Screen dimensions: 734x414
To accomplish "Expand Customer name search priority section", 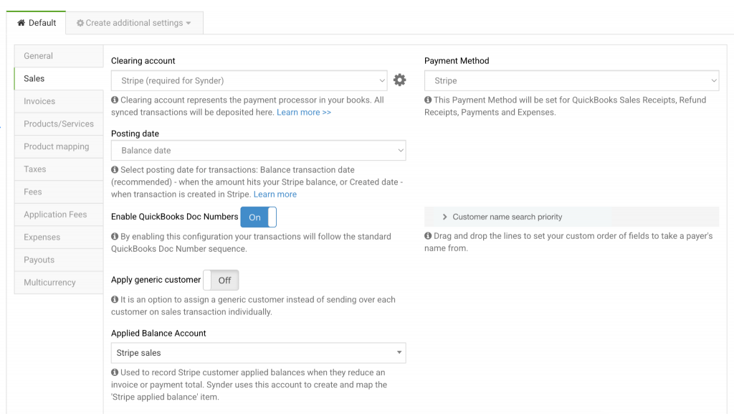I will (507, 217).
